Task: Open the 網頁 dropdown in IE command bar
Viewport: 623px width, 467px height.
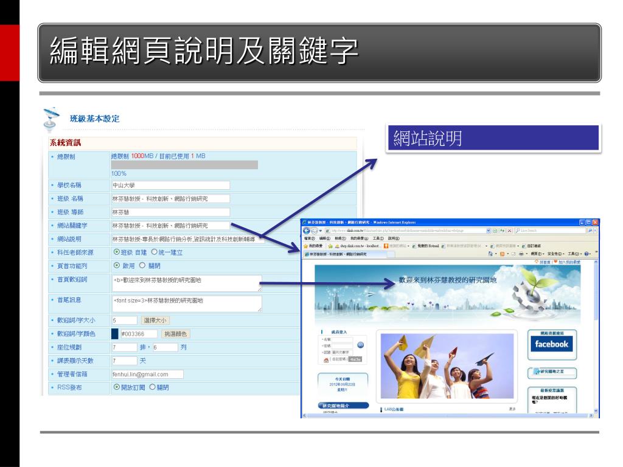Action: 538,254
